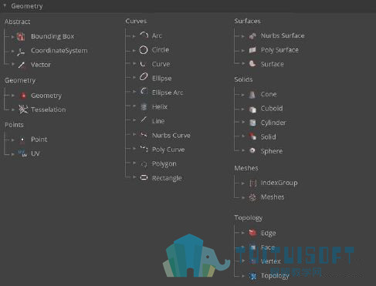Expand the IndexGroup arrow
This screenshot has height=286, width=376.
(243, 183)
